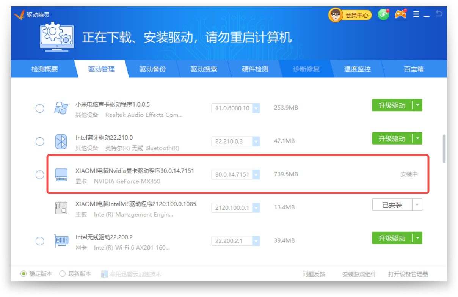Click the member center avatar icon

tap(336, 15)
